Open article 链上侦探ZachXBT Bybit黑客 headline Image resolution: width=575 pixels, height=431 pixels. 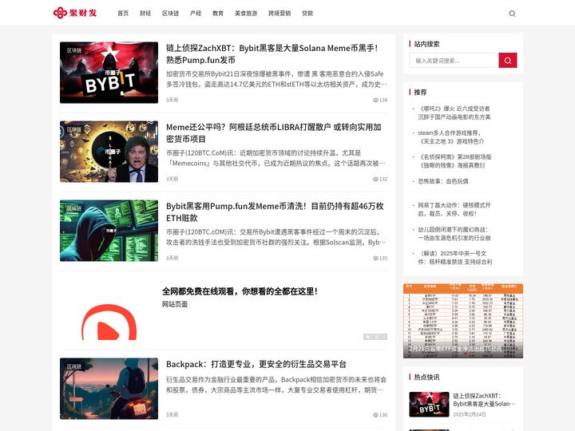point(272,54)
